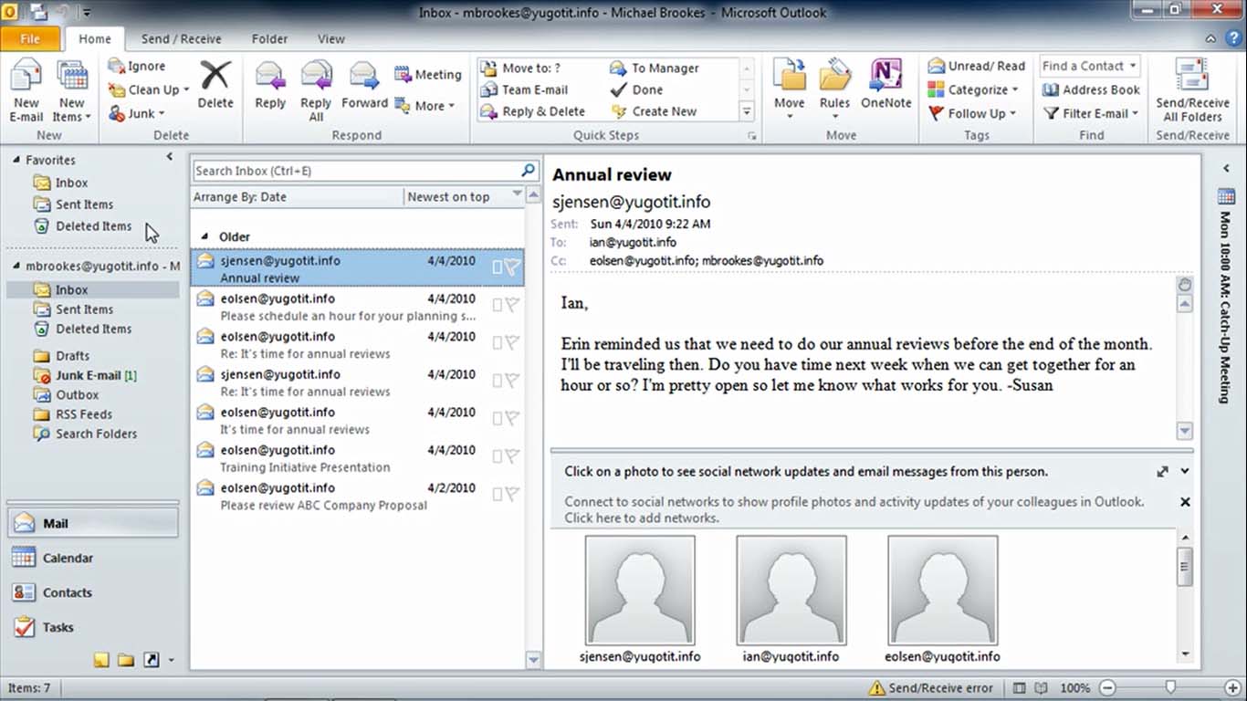Open Follow Up dropdown
1247x701 pixels.
pos(972,113)
